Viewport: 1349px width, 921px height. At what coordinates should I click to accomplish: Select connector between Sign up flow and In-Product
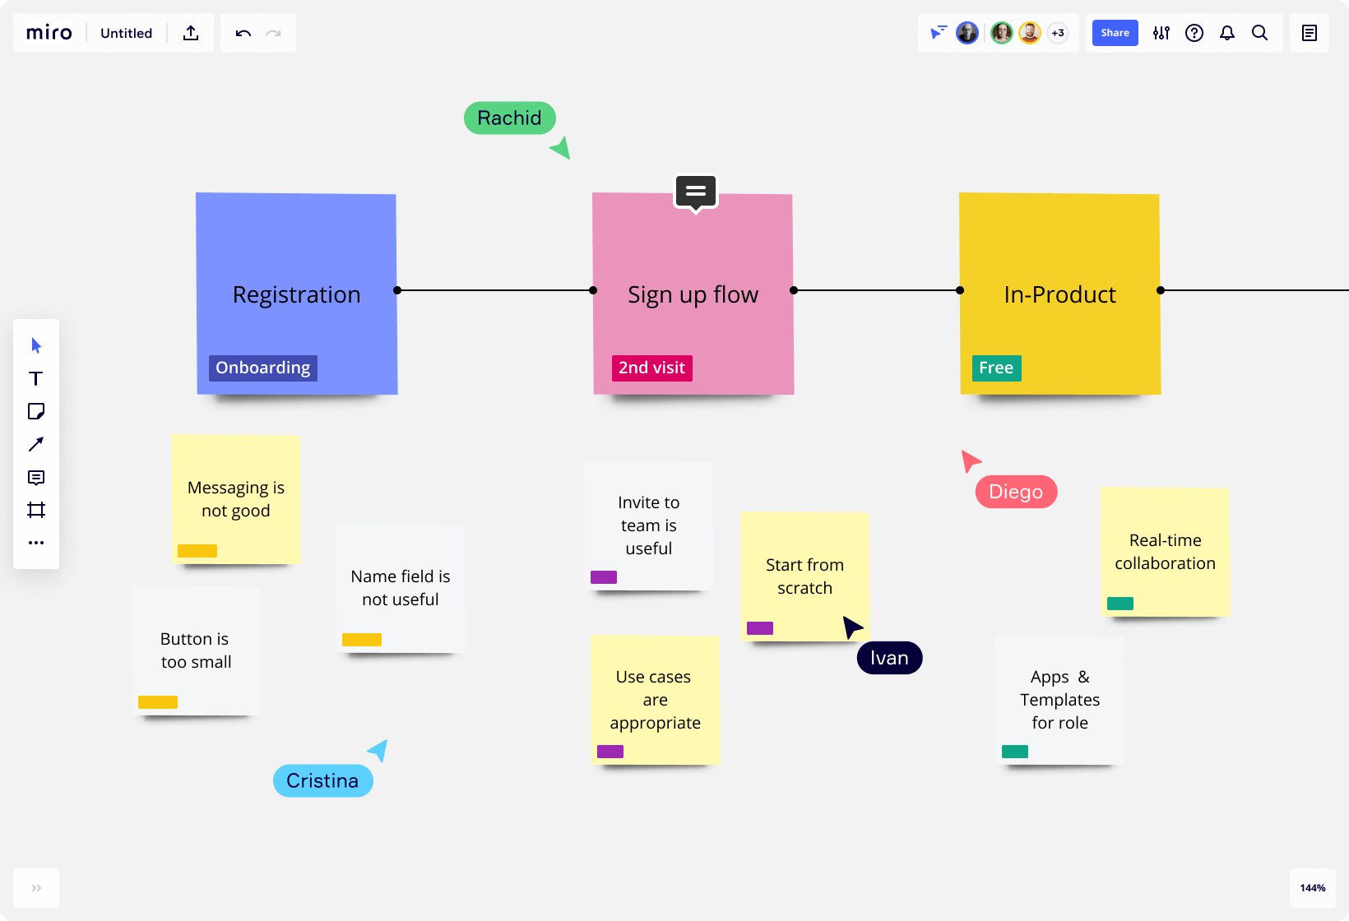coord(877,290)
